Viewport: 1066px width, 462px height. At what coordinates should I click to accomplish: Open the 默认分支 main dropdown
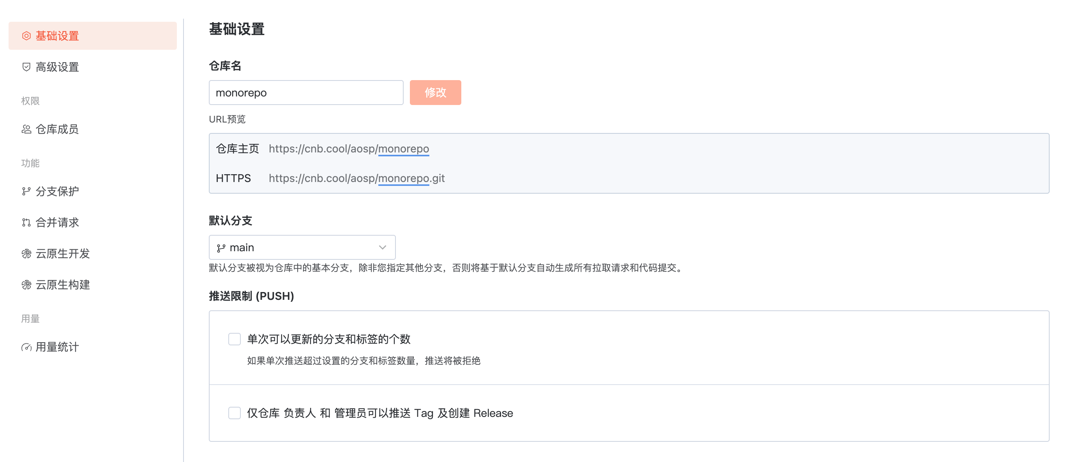302,247
